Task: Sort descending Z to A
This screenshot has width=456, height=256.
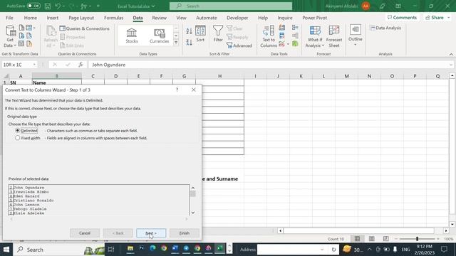Action: [189, 43]
